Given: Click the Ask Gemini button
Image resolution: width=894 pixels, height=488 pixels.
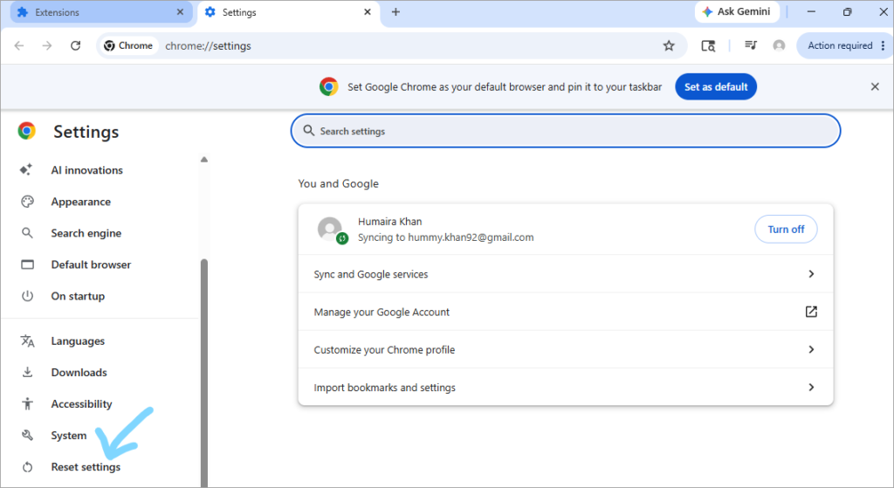Looking at the screenshot, I should pyautogui.click(x=737, y=11).
